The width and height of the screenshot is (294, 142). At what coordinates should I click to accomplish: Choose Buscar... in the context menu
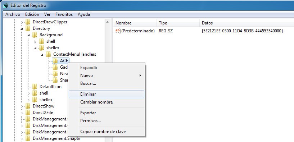(107, 83)
